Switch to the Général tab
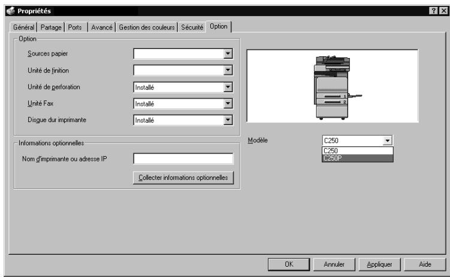The height and width of the screenshot is (278, 450). click(23, 27)
